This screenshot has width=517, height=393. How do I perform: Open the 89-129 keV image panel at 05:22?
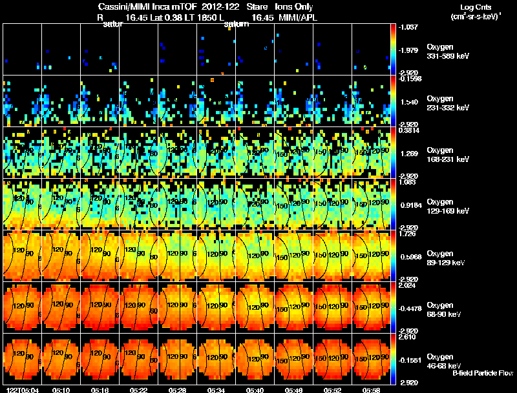click(138, 256)
